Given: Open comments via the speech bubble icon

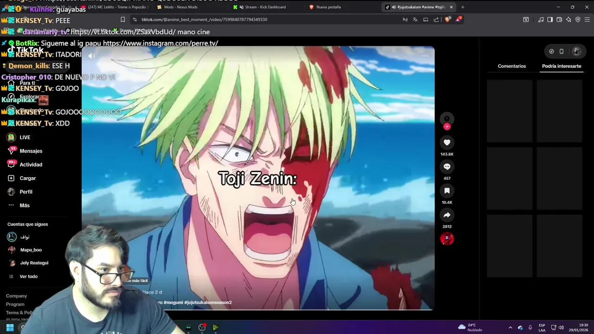Looking at the screenshot, I should (x=447, y=167).
